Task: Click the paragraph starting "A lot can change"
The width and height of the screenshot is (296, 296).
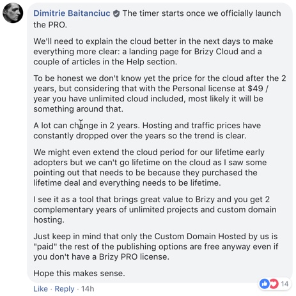Action: [x=147, y=131]
